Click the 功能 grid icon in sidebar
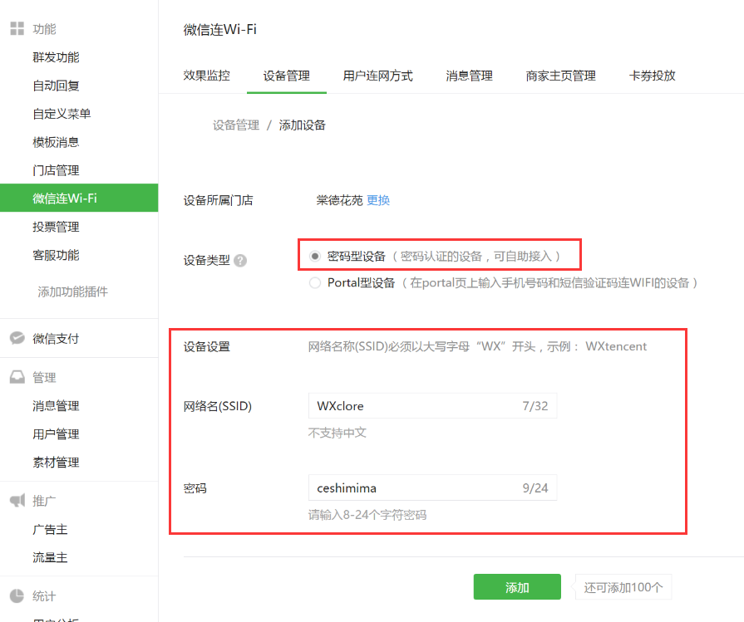Image resolution: width=744 pixels, height=622 pixels. click(17, 29)
